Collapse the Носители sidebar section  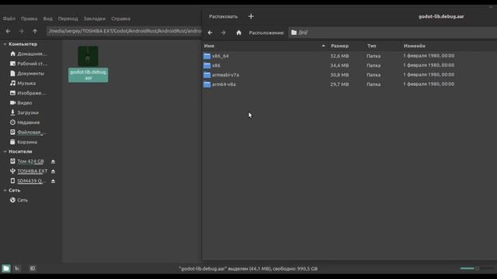coord(5,152)
